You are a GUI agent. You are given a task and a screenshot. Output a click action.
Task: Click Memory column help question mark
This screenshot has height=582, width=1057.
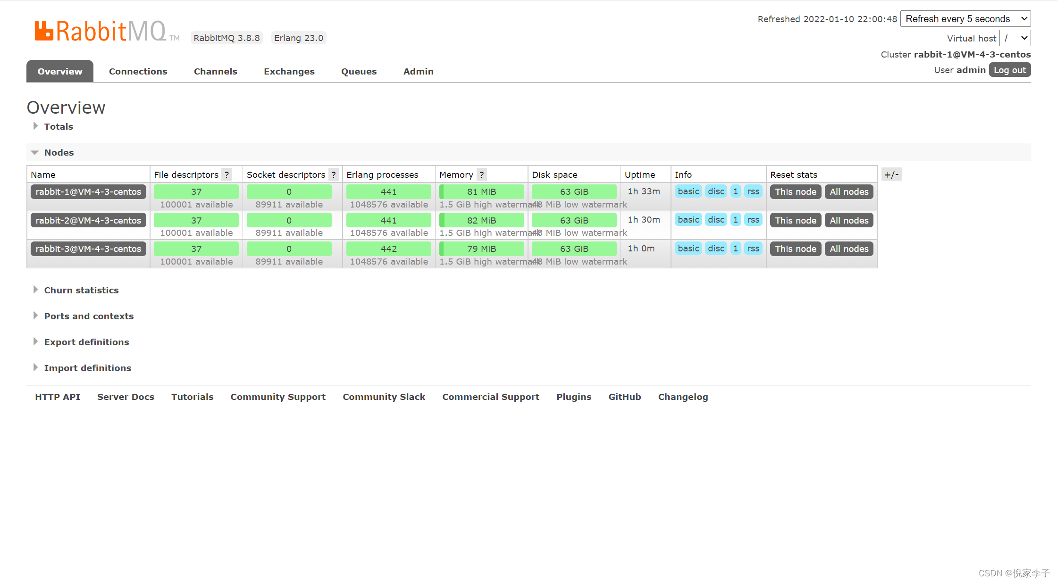pyautogui.click(x=481, y=175)
